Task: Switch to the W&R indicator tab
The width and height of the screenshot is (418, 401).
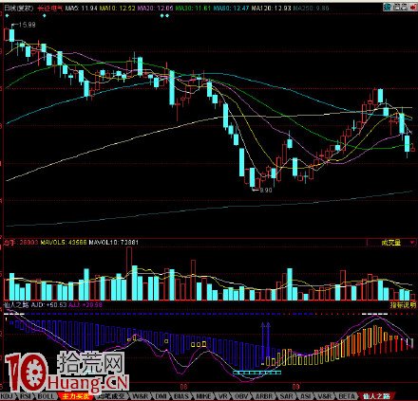Action: coord(140,396)
